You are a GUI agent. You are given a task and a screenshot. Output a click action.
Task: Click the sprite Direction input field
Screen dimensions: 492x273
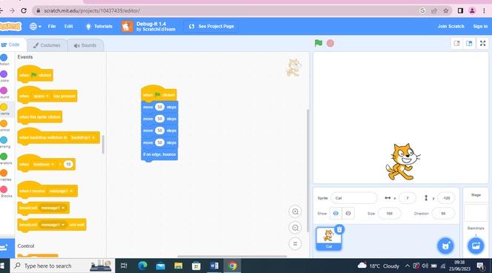[443, 214]
